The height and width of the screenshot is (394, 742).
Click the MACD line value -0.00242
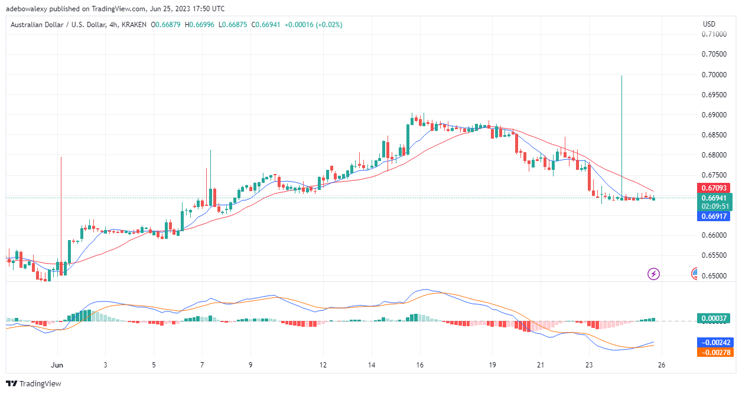point(715,343)
